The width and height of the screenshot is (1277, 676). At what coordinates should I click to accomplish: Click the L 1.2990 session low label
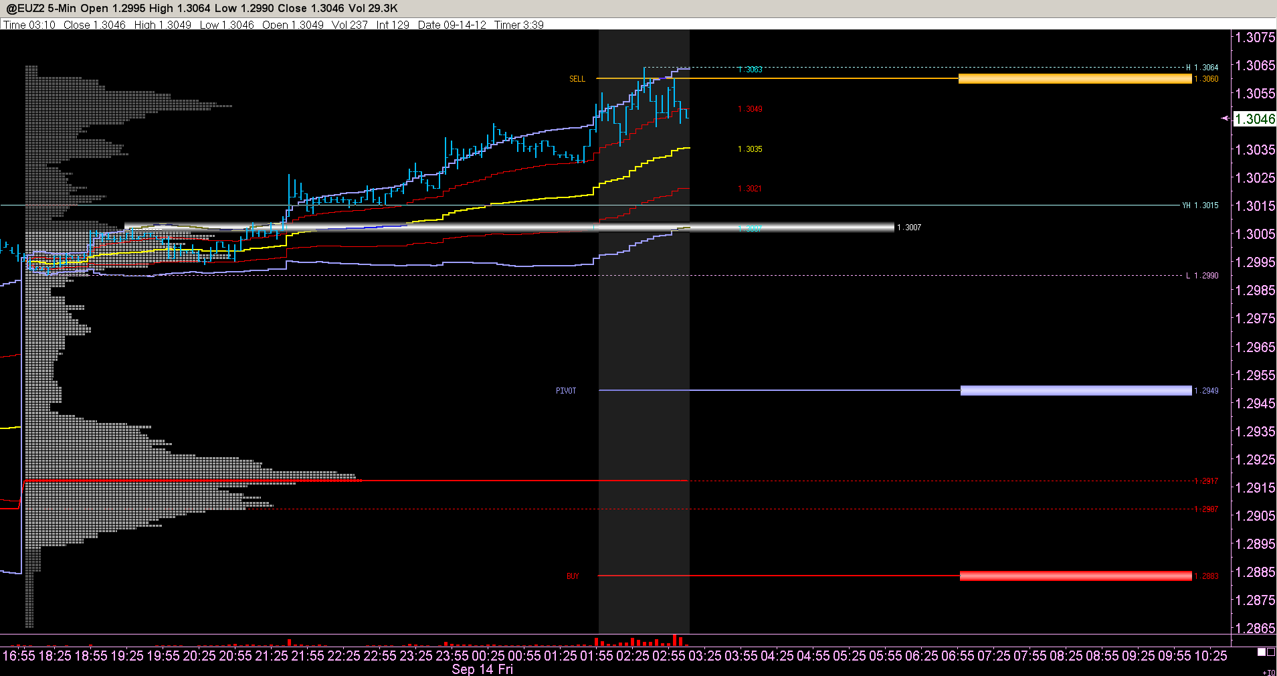pyautogui.click(x=1202, y=276)
